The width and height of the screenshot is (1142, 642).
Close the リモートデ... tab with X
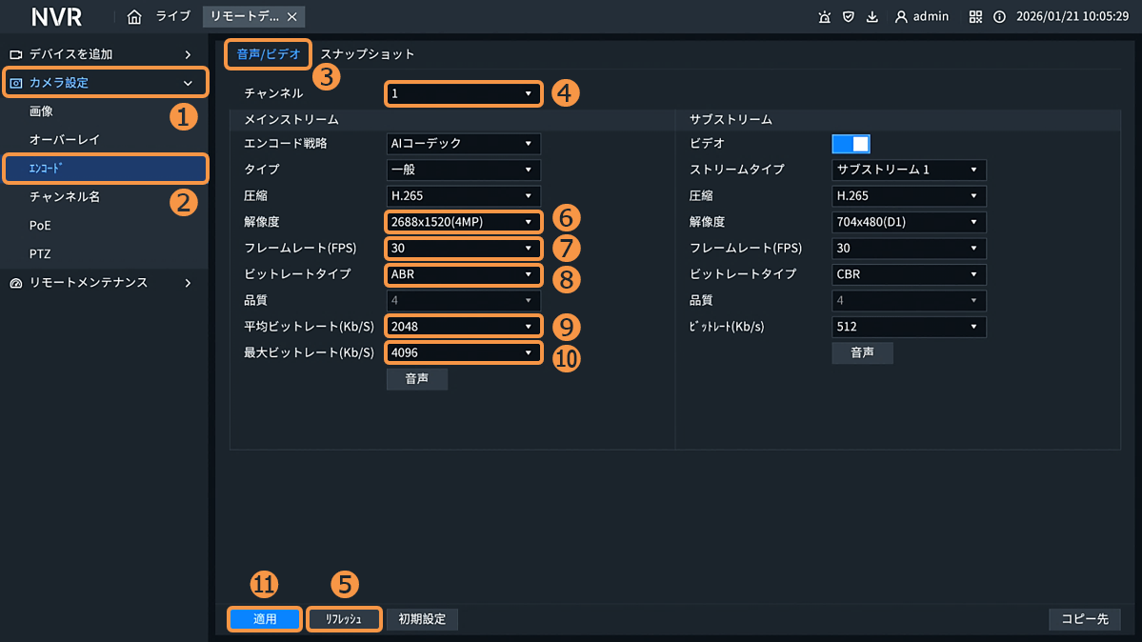click(x=291, y=17)
